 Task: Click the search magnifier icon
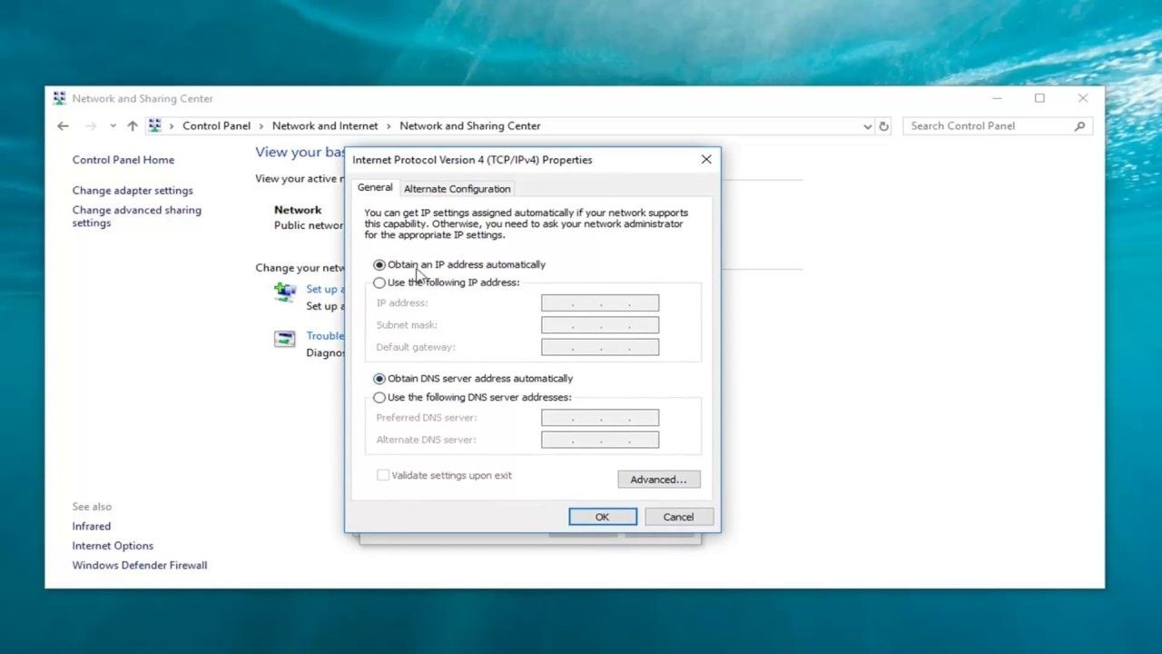1079,126
